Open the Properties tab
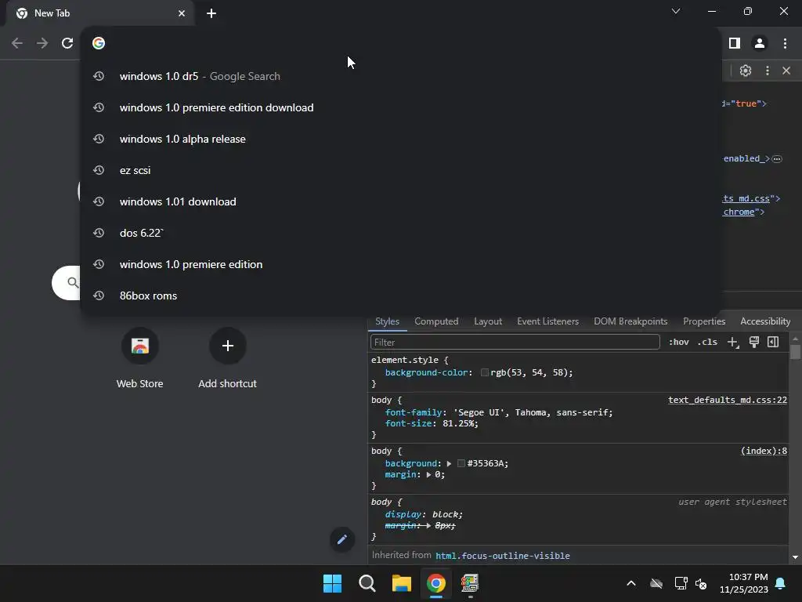Viewport: 802px width, 602px height. click(704, 321)
